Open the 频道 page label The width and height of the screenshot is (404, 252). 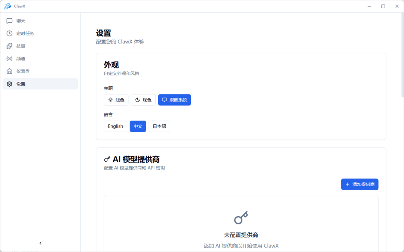(21, 59)
